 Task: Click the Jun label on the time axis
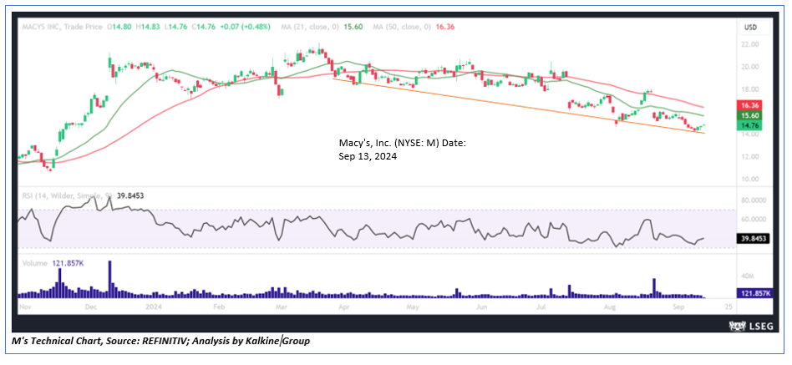coord(482,307)
